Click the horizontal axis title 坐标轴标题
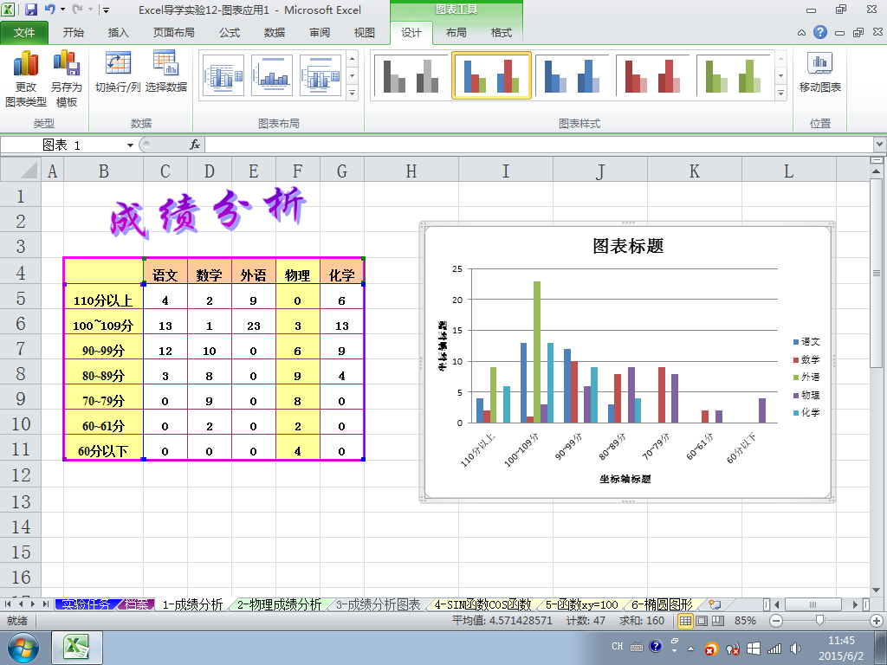This screenshot has height=665, width=887. 625,479
